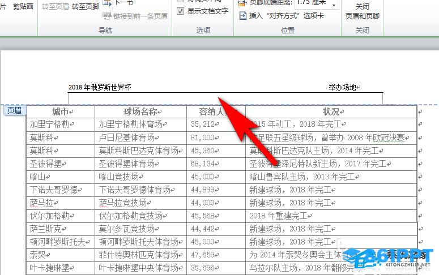Click the cell 伏尔加格勒 in the city column

coord(61,216)
